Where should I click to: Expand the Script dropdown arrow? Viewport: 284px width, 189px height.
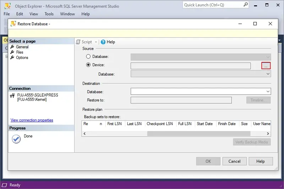coord(96,42)
